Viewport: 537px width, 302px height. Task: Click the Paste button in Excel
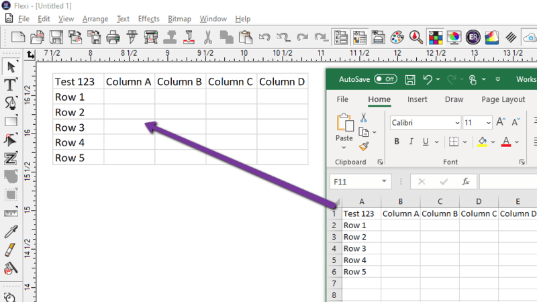click(344, 128)
